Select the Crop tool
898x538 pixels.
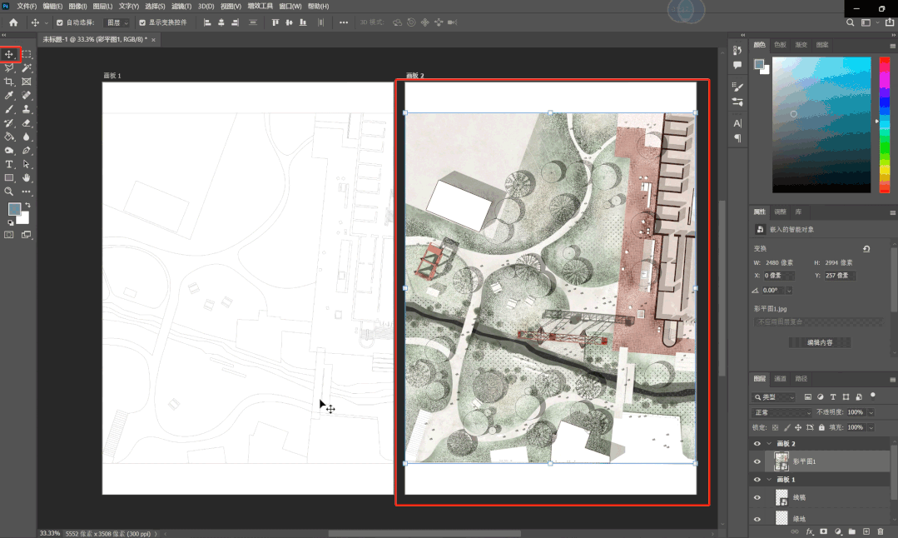pyautogui.click(x=9, y=82)
